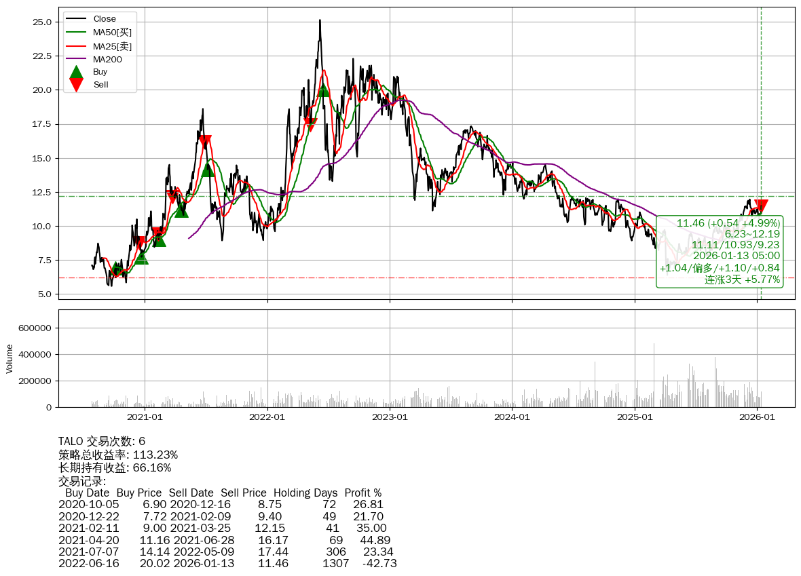Click the red Sell triangle in the legend
This screenshot has height=576, width=801.
(77, 85)
